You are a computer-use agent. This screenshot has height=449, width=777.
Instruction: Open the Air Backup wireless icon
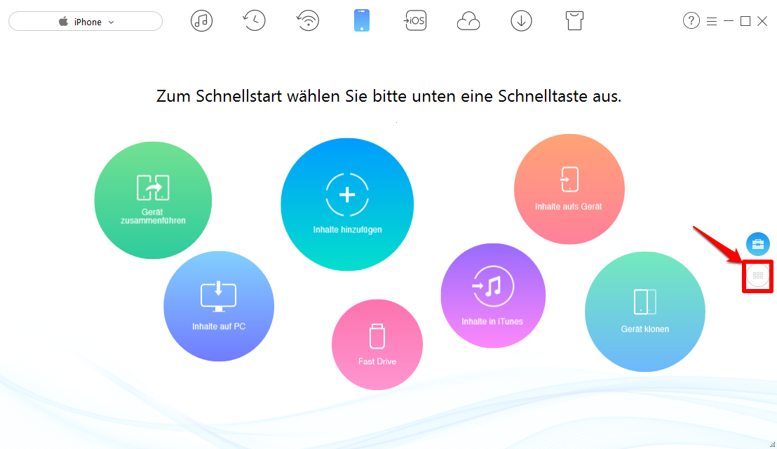tap(308, 20)
